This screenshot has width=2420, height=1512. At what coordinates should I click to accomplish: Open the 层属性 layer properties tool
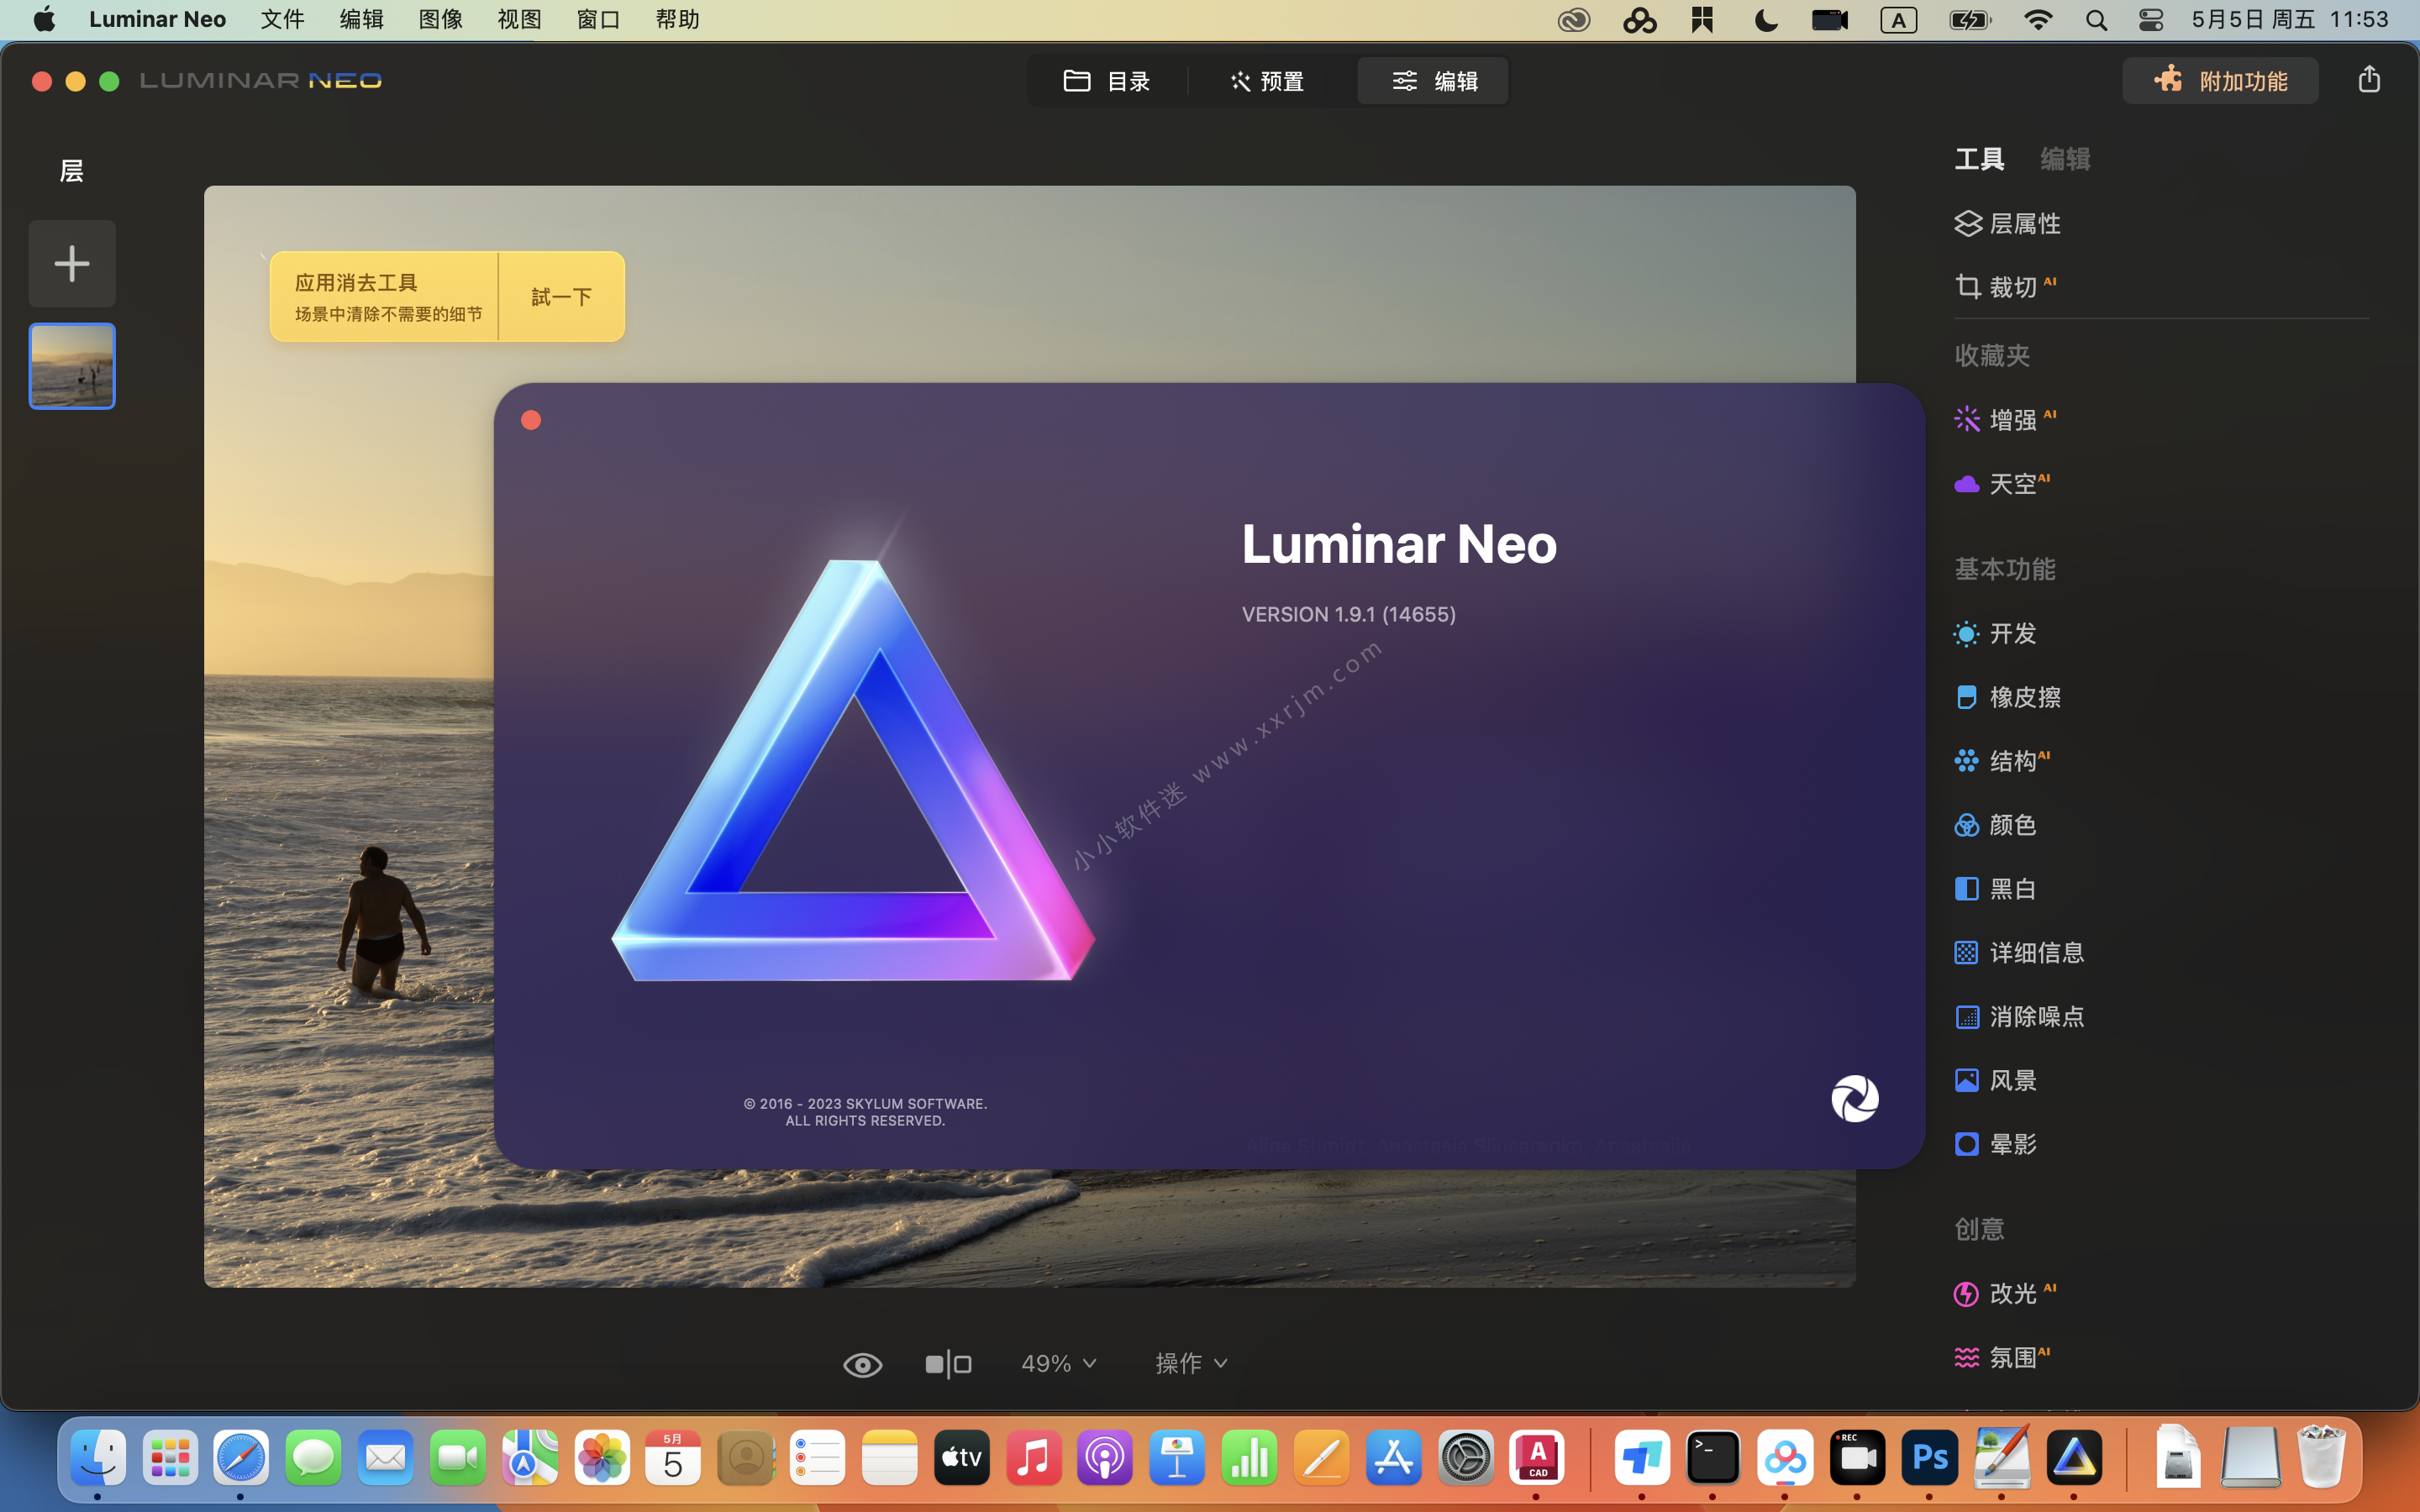(x=2008, y=223)
